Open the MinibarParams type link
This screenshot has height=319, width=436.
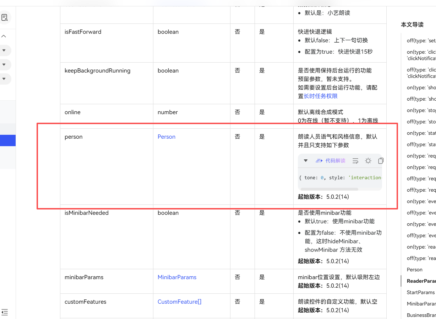(177, 277)
